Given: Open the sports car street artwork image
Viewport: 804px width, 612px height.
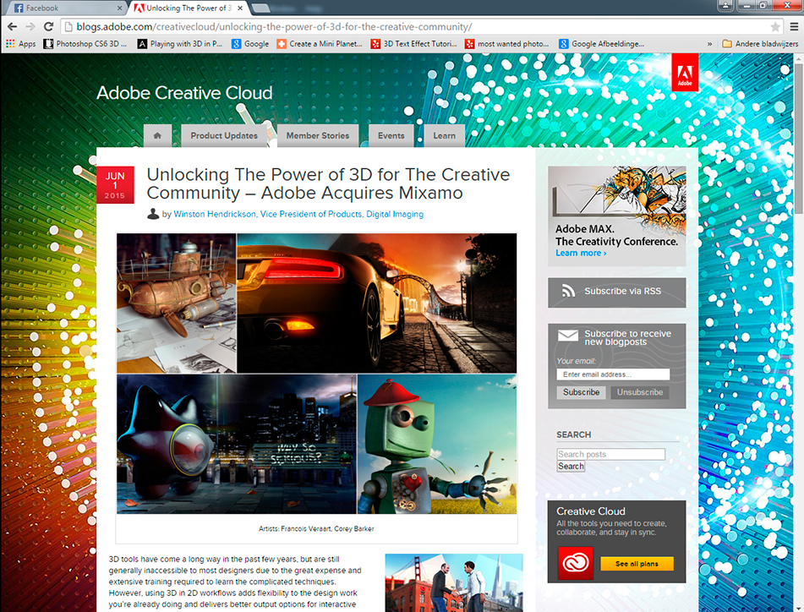Looking at the screenshot, I should pos(377,303).
